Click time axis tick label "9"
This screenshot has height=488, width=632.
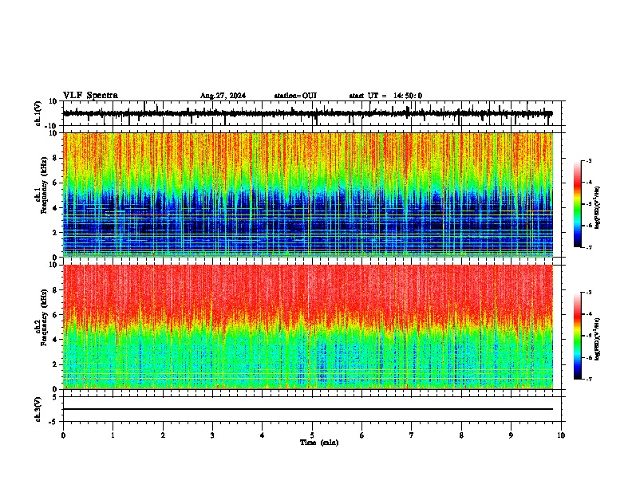[x=511, y=435]
